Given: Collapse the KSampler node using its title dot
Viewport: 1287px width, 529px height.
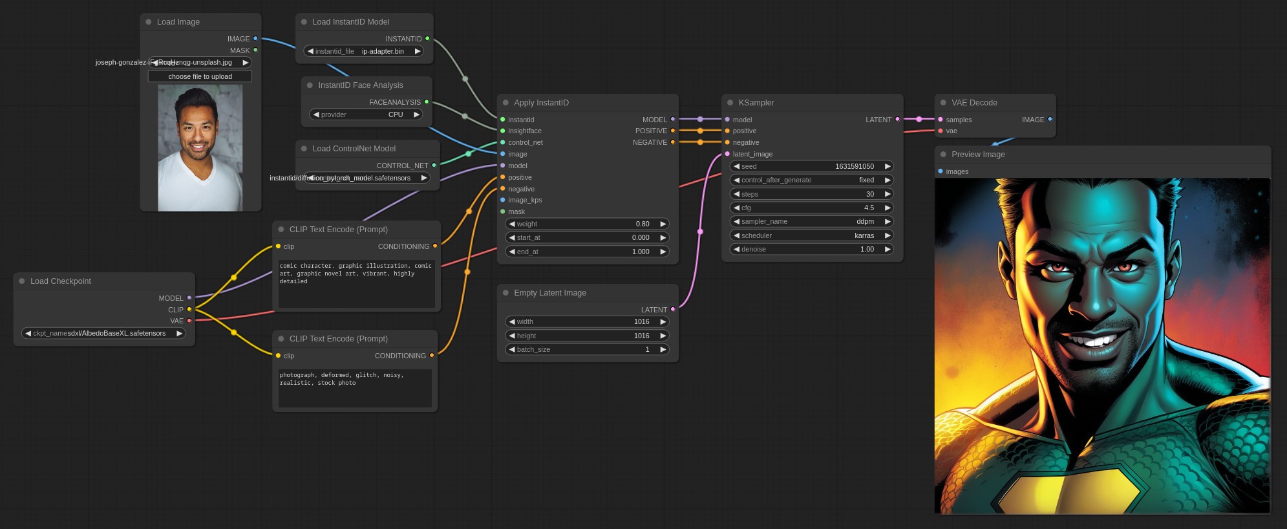Looking at the screenshot, I should pyautogui.click(x=730, y=103).
